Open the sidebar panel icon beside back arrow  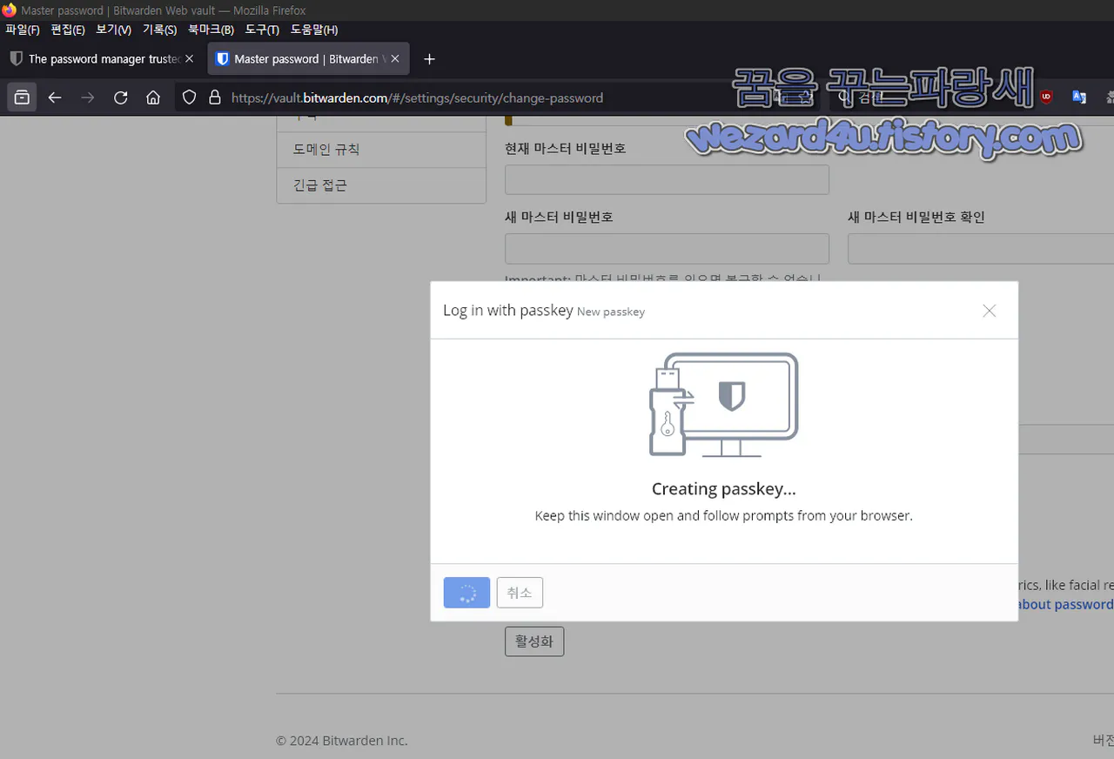22,97
